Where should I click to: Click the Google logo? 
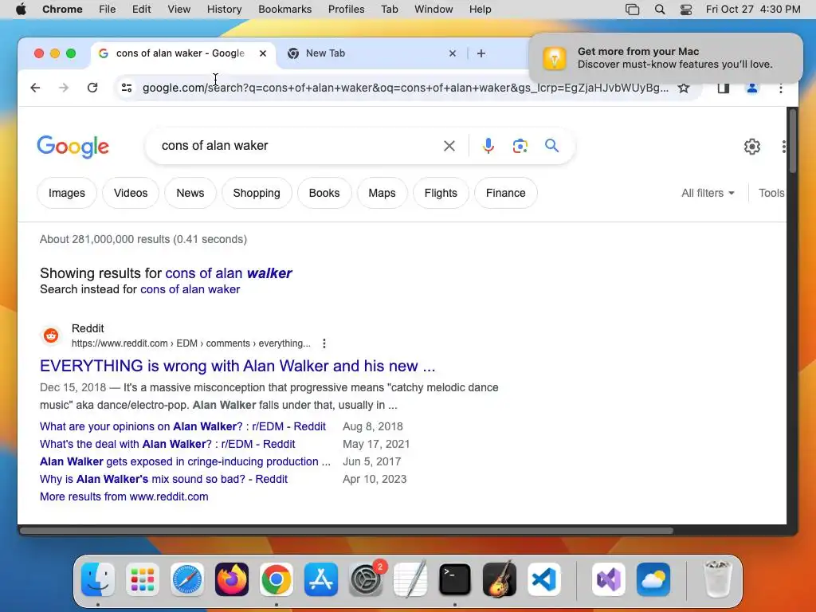coord(73,147)
